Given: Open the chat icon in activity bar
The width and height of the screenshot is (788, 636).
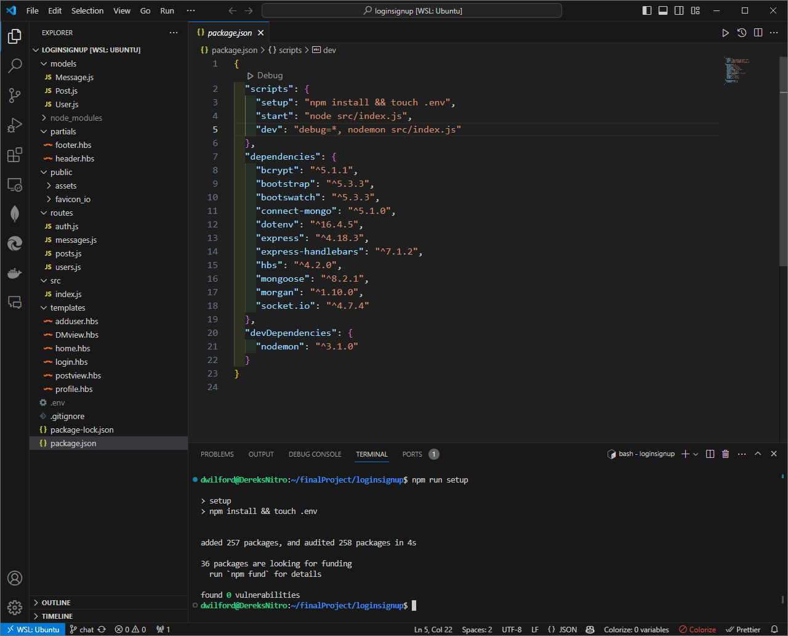Looking at the screenshot, I should (x=15, y=303).
